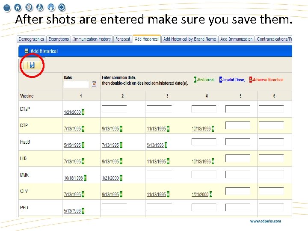This screenshot has width=308, height=231.
Task: Click H marker beside OPV 11/13/1995
Action: (168, 194)
